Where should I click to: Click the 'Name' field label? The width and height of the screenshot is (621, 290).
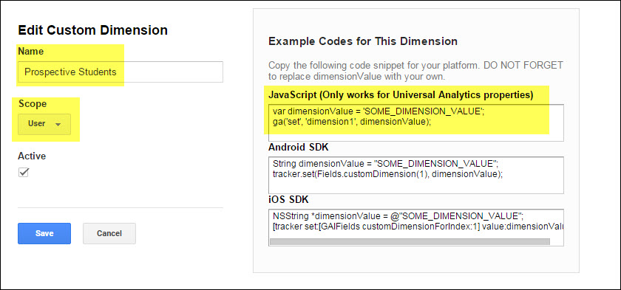tap(31, 52)
